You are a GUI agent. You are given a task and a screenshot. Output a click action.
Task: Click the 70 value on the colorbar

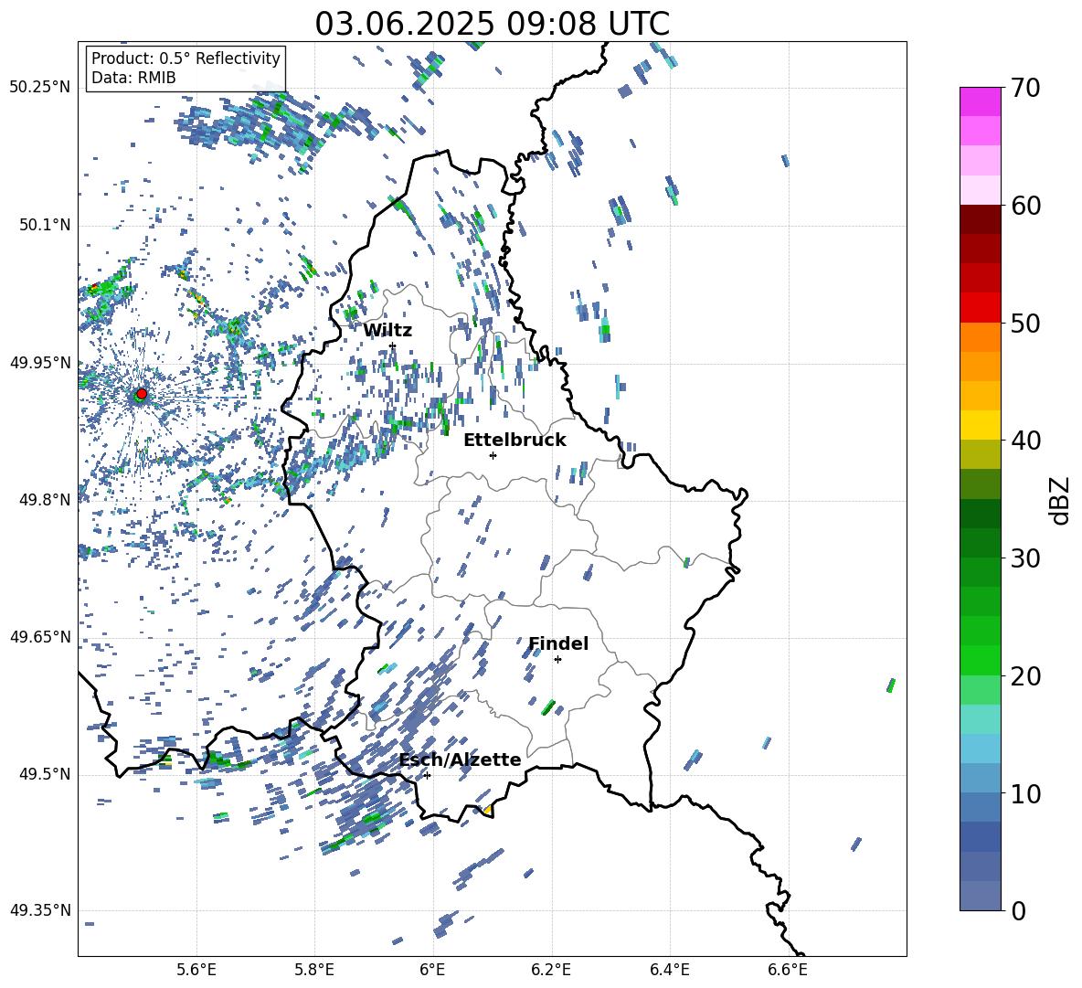click(1025, 89)
